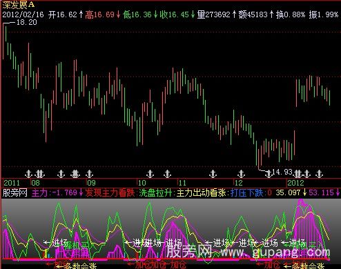This screenshot has width=341, height=269.
Task: Click the anchor icon above the 12 label
Action: pyautogui.click(x=241, y=174)
